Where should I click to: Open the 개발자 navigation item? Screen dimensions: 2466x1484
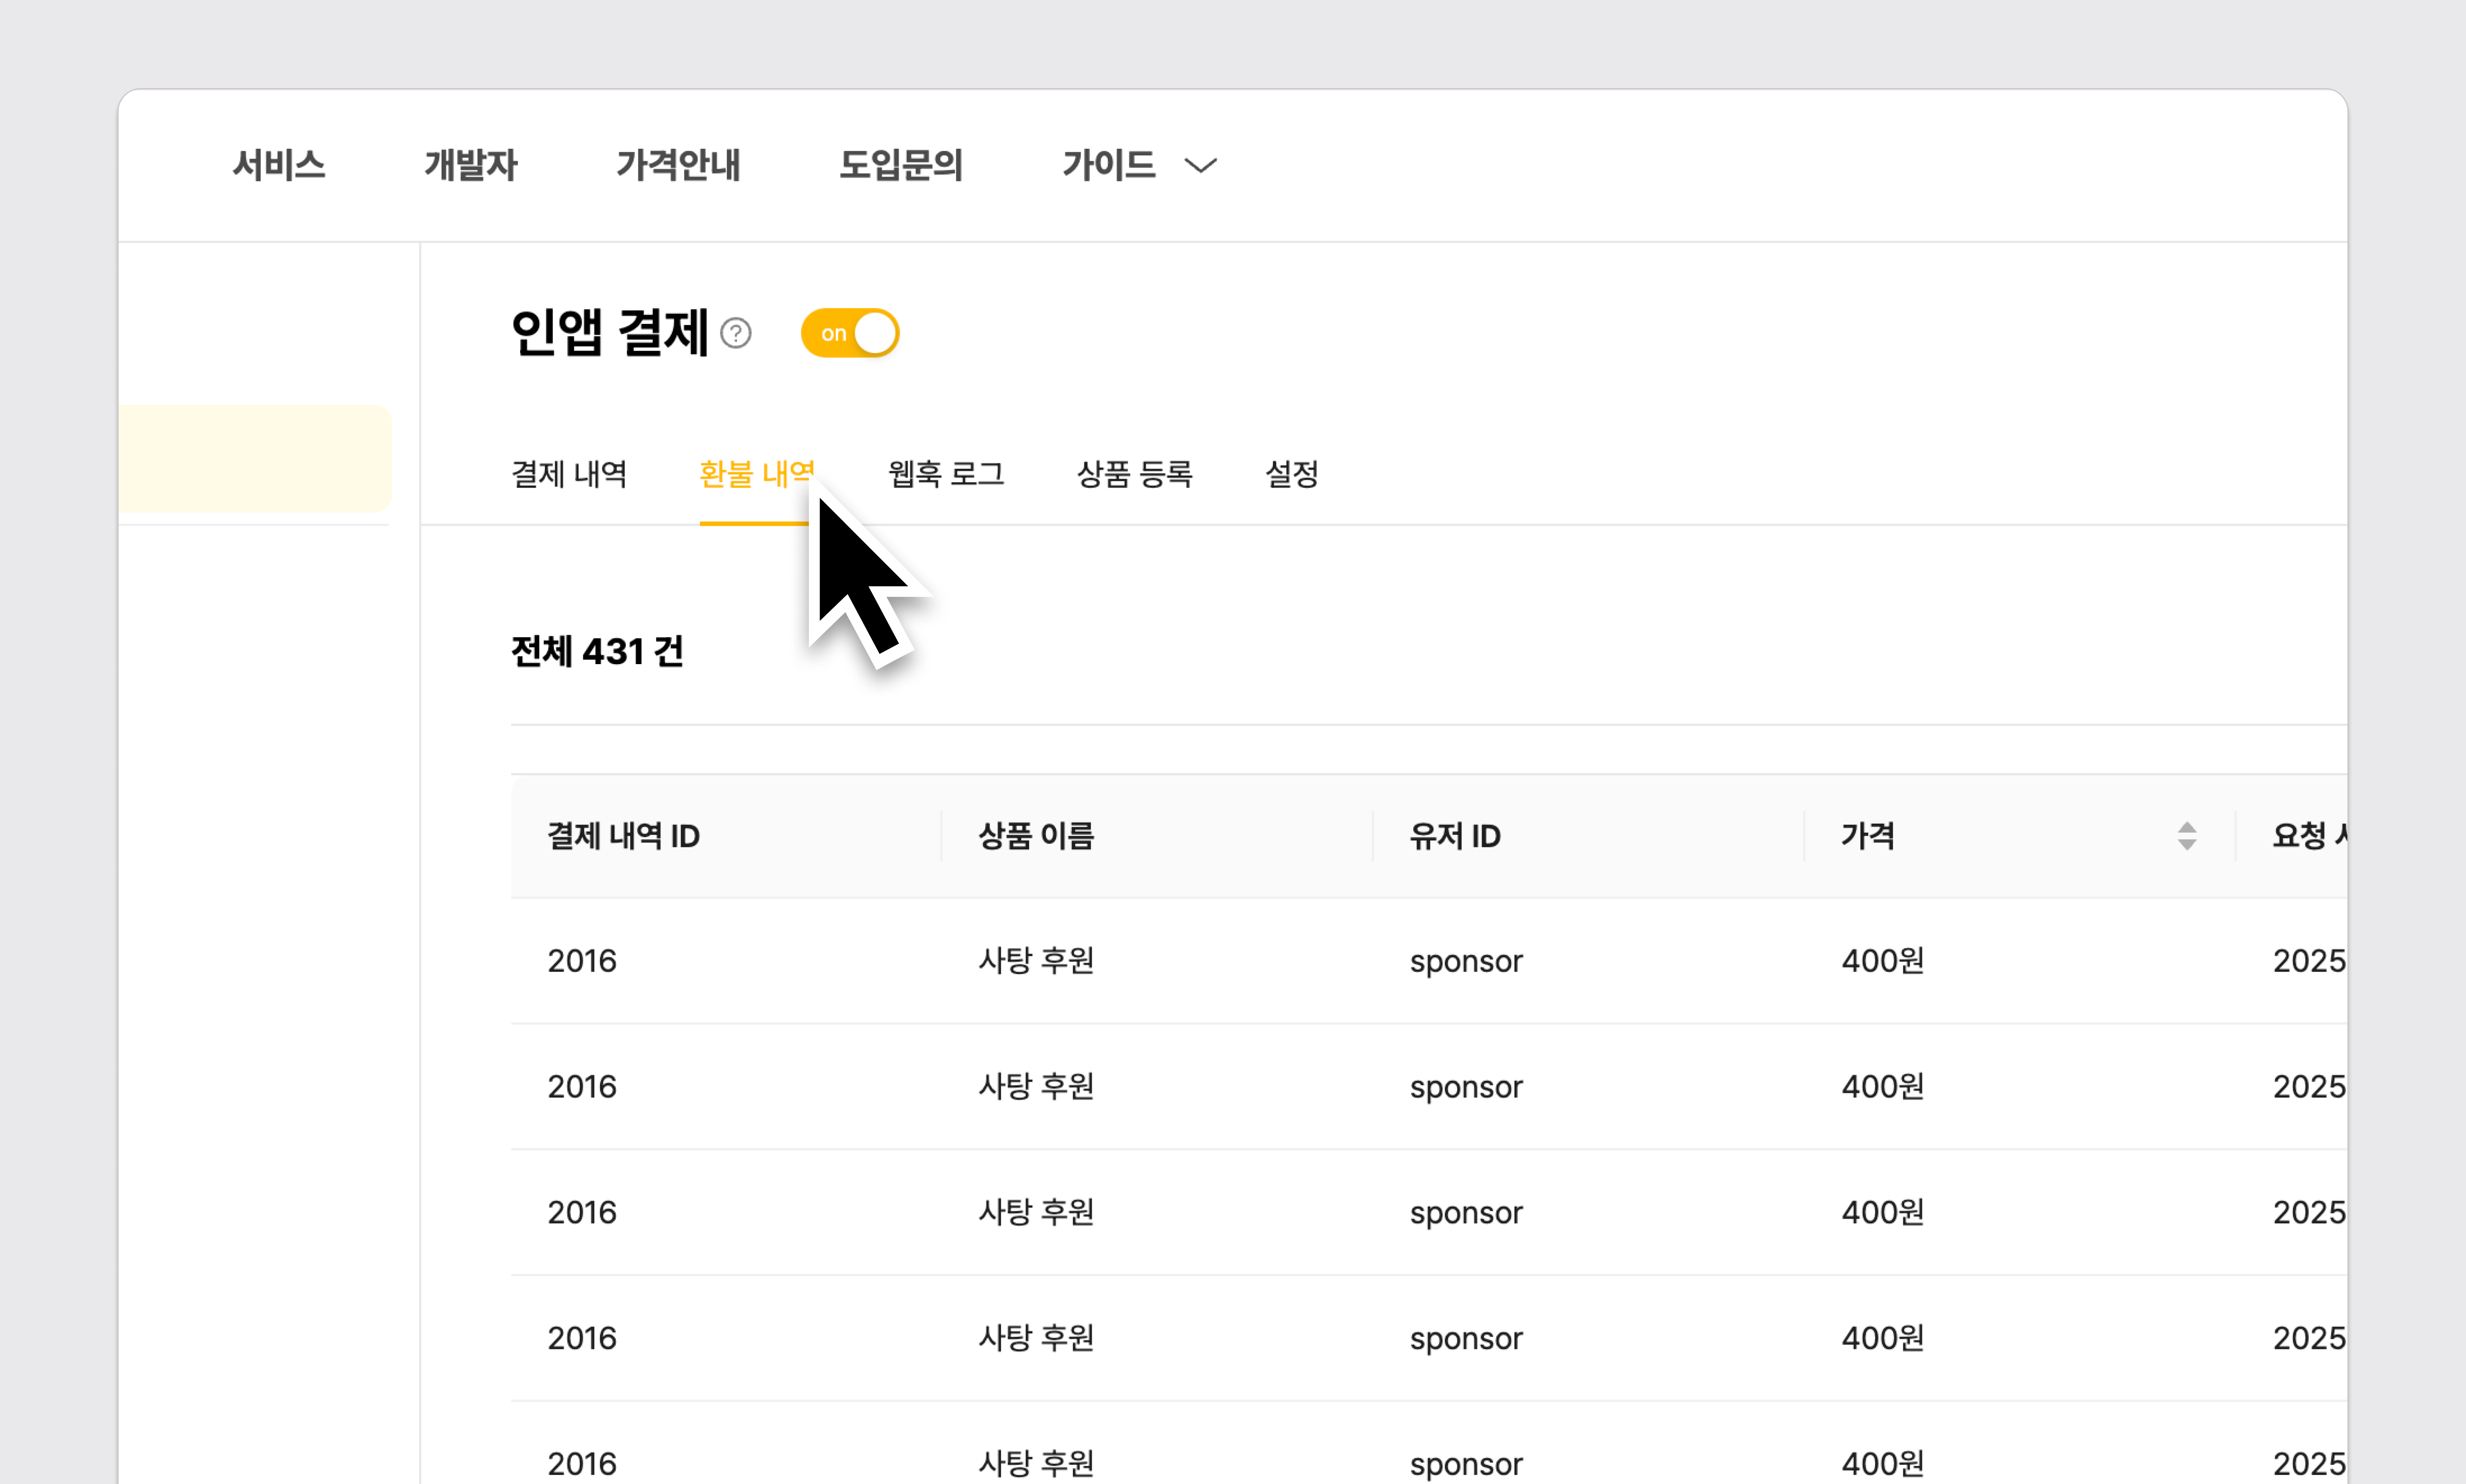(470, 165)
